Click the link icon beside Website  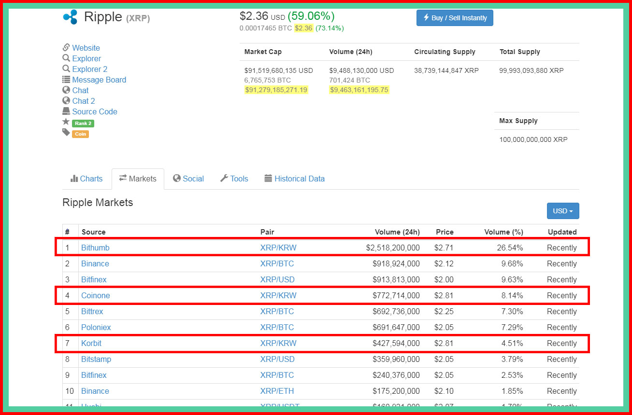[66, 47]
